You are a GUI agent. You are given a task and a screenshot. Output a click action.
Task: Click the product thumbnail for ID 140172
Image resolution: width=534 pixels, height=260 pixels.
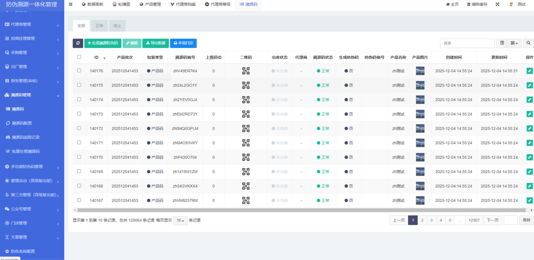pyautogui.click(x=419, y=129)
